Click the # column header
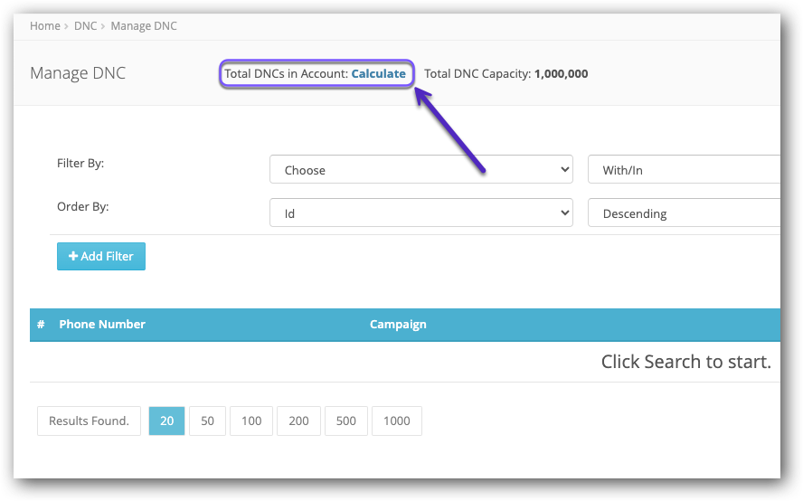Viewport: 803px width, 501px height. [x=41, y=325]
